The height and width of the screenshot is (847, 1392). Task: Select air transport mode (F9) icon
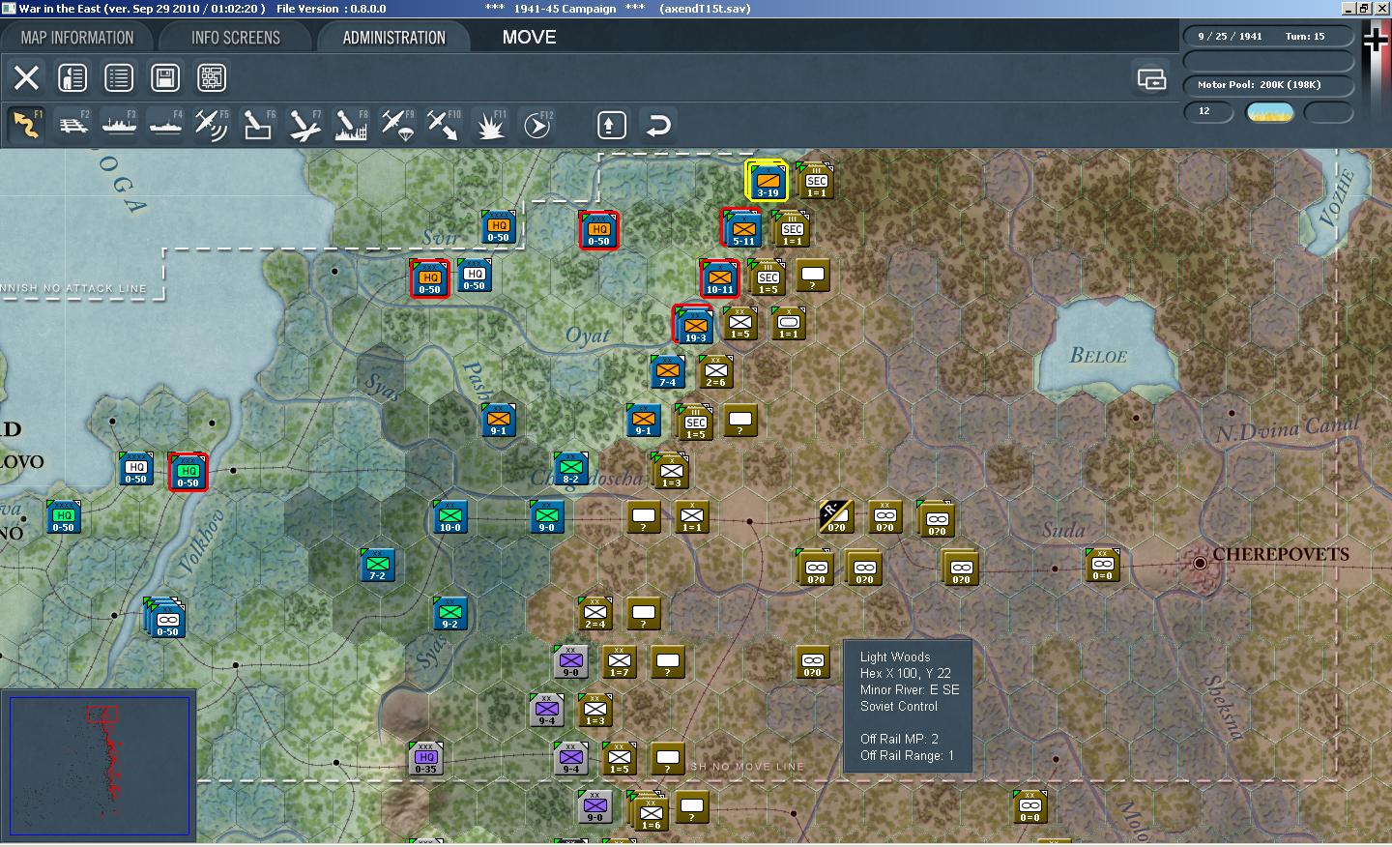coord(397,125)
